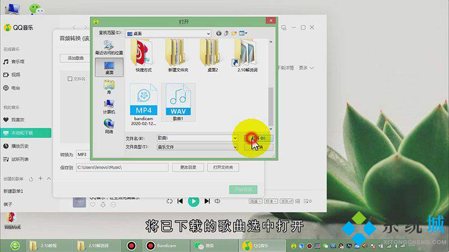Choose 桌面 in dialog places sidebar
This screenshot has width=449, height=252.
pos(109,67)
